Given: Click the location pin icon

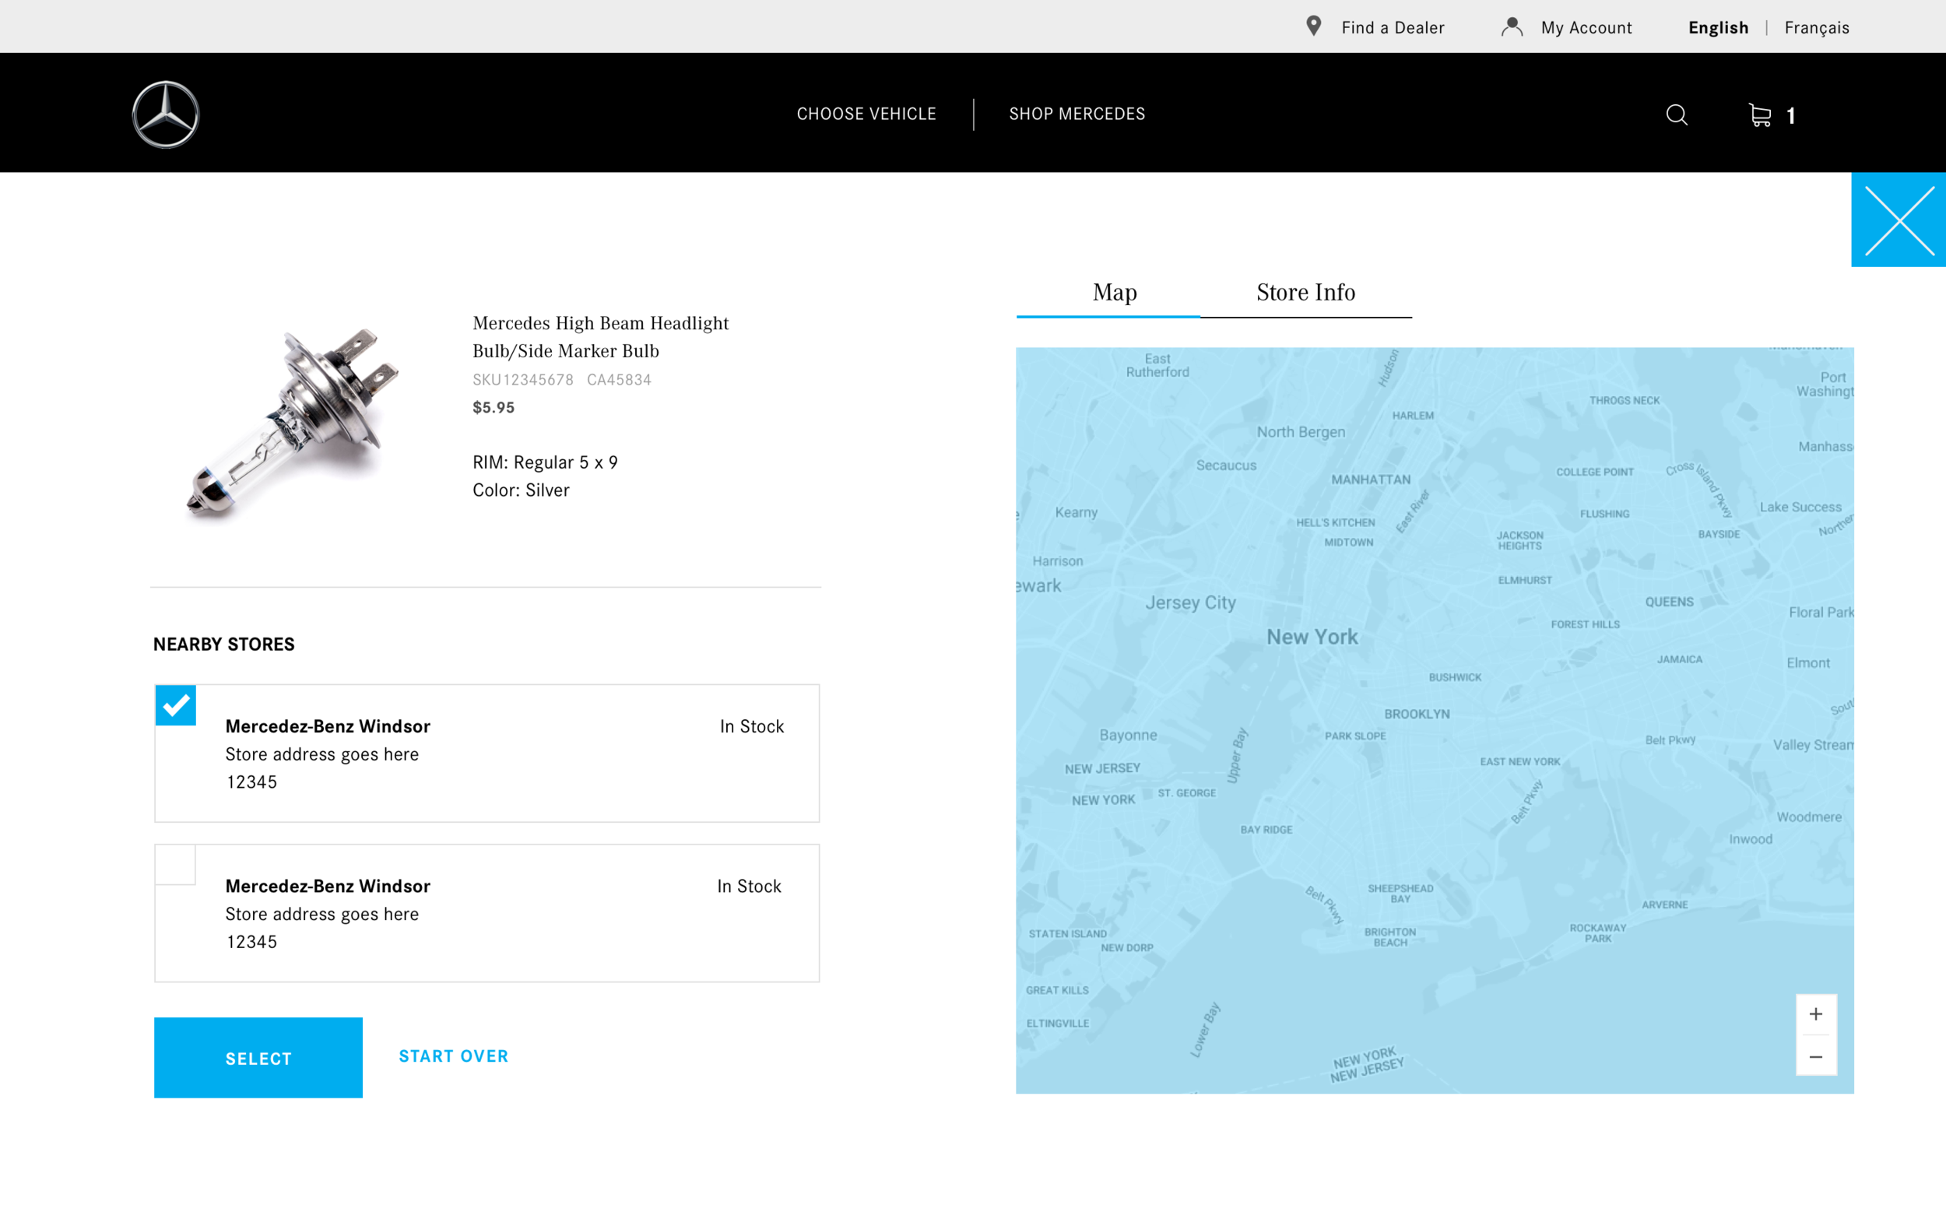Looking at the screenshot, I should click(x=1313, y=26).
